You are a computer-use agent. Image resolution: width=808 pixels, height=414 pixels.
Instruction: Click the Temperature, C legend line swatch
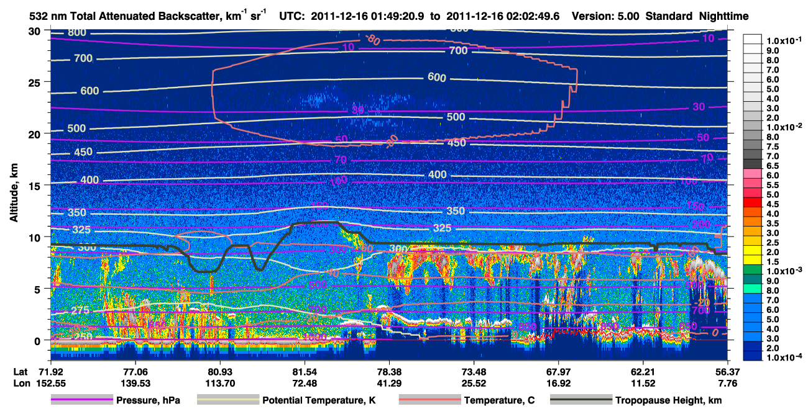click(x=429, y=400)
